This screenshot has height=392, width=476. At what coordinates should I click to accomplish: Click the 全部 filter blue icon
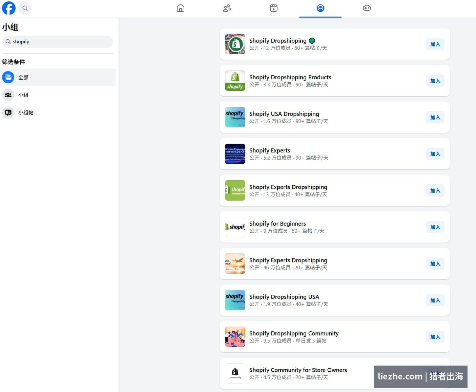pyautogui.click(x=8, y=77)
